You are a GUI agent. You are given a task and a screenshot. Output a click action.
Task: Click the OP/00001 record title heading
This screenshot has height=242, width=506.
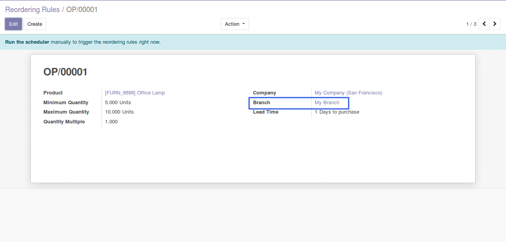click(x=66, y=72)
